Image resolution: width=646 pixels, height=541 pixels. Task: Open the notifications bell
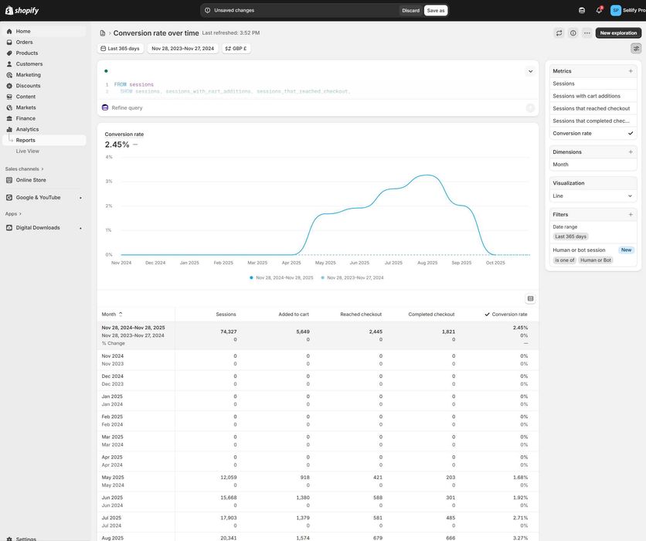coord(599,10)
